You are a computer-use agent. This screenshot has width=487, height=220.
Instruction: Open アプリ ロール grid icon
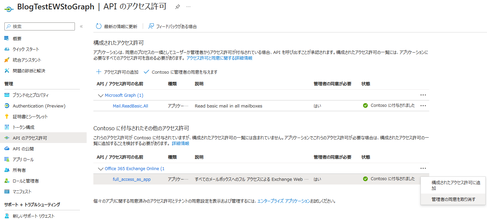[x=7, y=159]
